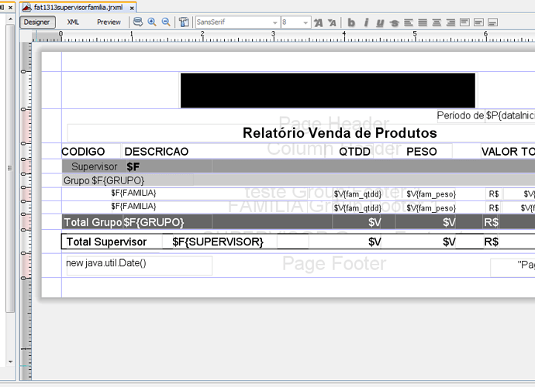Select the black logo image element
Screen dimensions: 535x387
[328, 91]
